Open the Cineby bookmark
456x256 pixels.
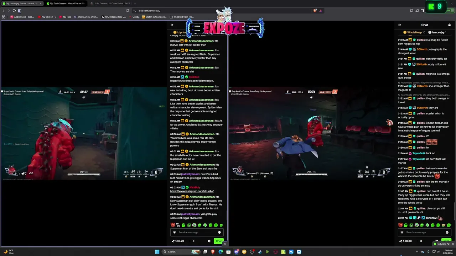(x=134, y=17)
